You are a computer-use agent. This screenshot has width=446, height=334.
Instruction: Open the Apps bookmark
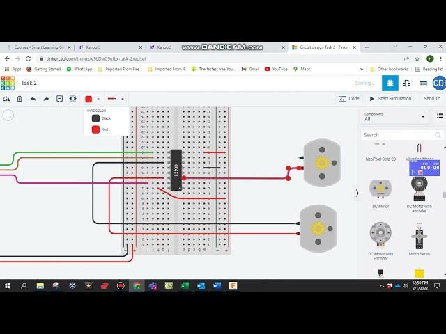pos(13,69)
